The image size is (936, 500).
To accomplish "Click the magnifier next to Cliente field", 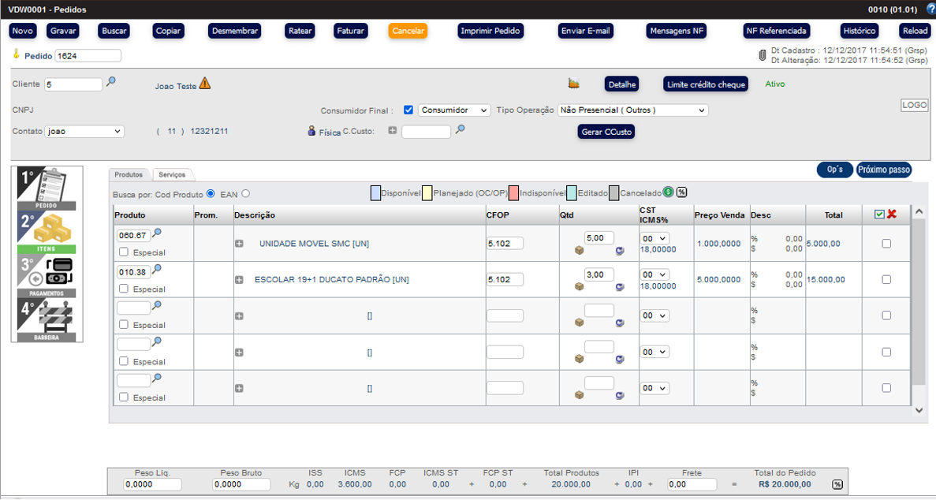I will point(111,81).
